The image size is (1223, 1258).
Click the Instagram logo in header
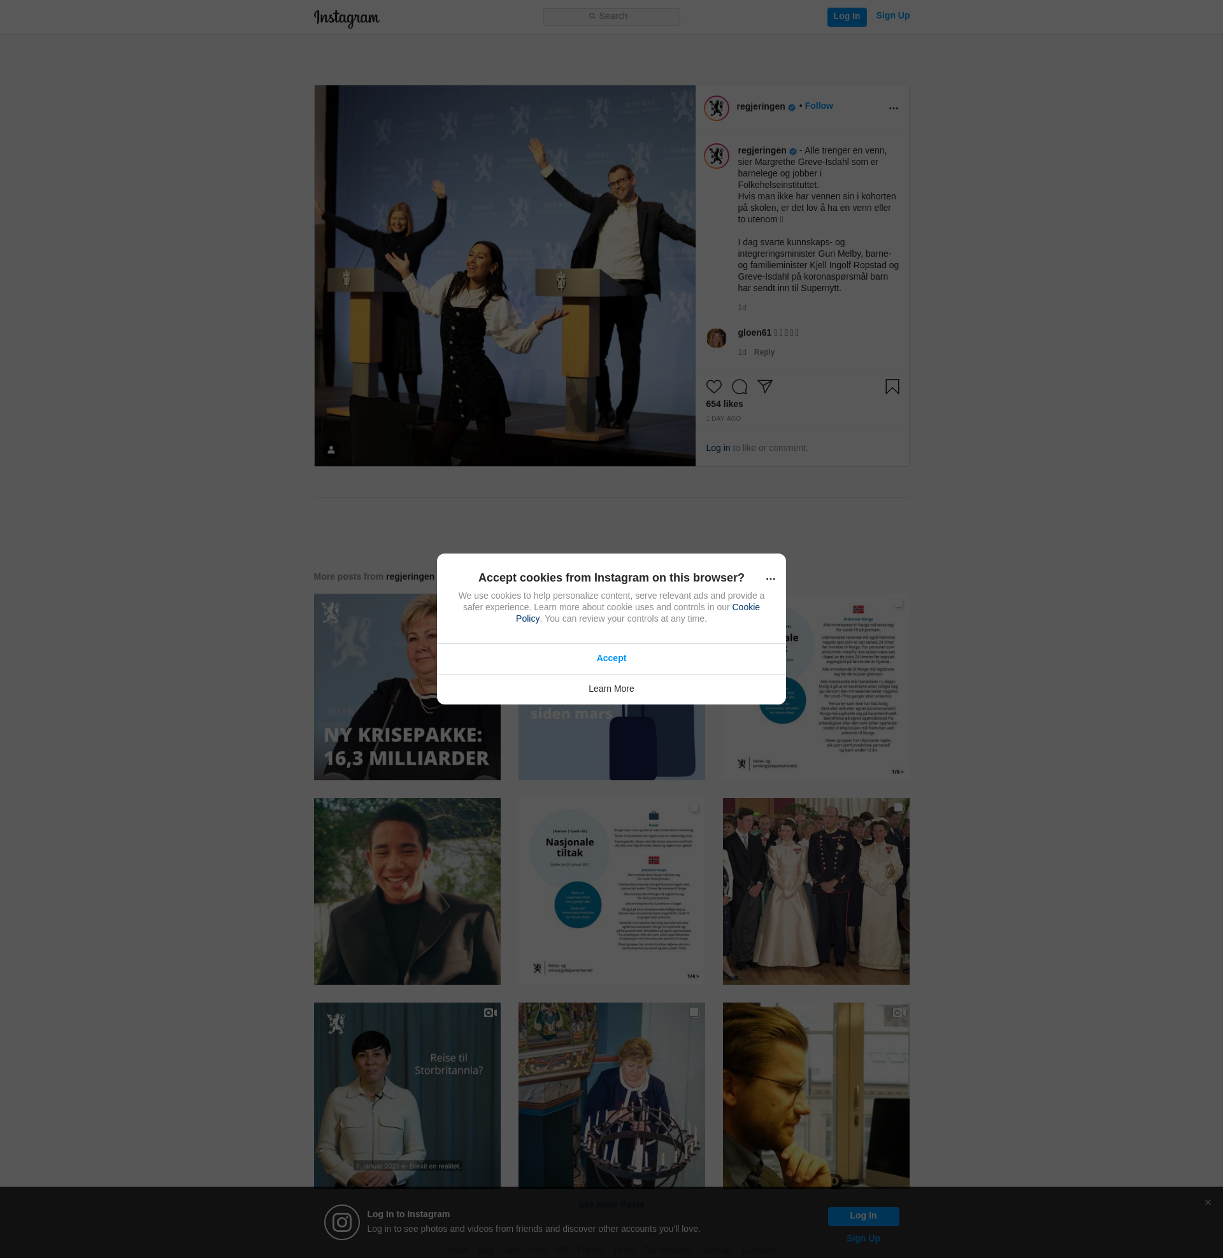click(x=347, y=18)
